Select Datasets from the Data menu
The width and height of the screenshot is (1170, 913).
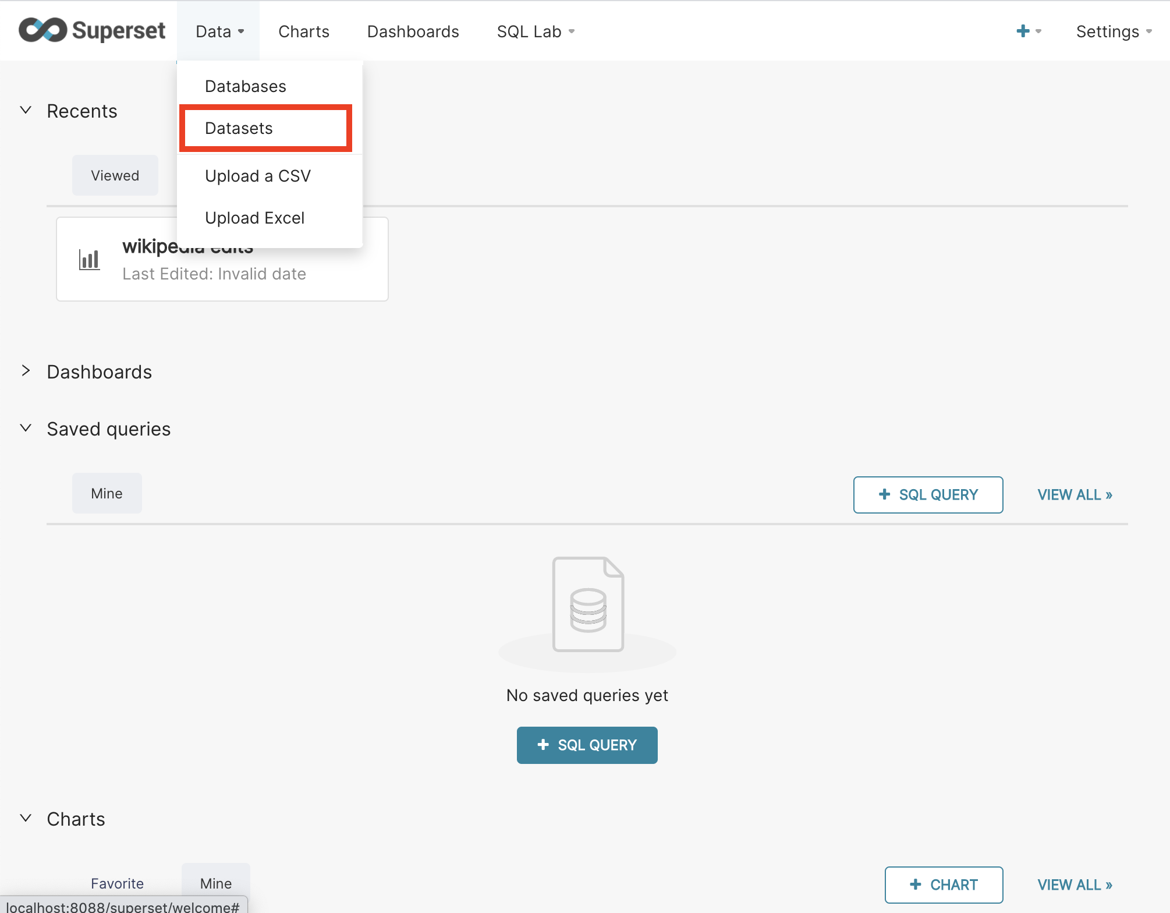(x=239, y=128)
